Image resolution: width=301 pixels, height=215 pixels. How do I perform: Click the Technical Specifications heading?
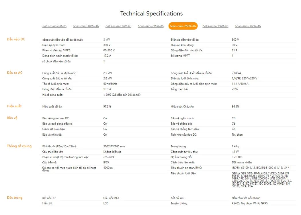click(x=151, y=13)
